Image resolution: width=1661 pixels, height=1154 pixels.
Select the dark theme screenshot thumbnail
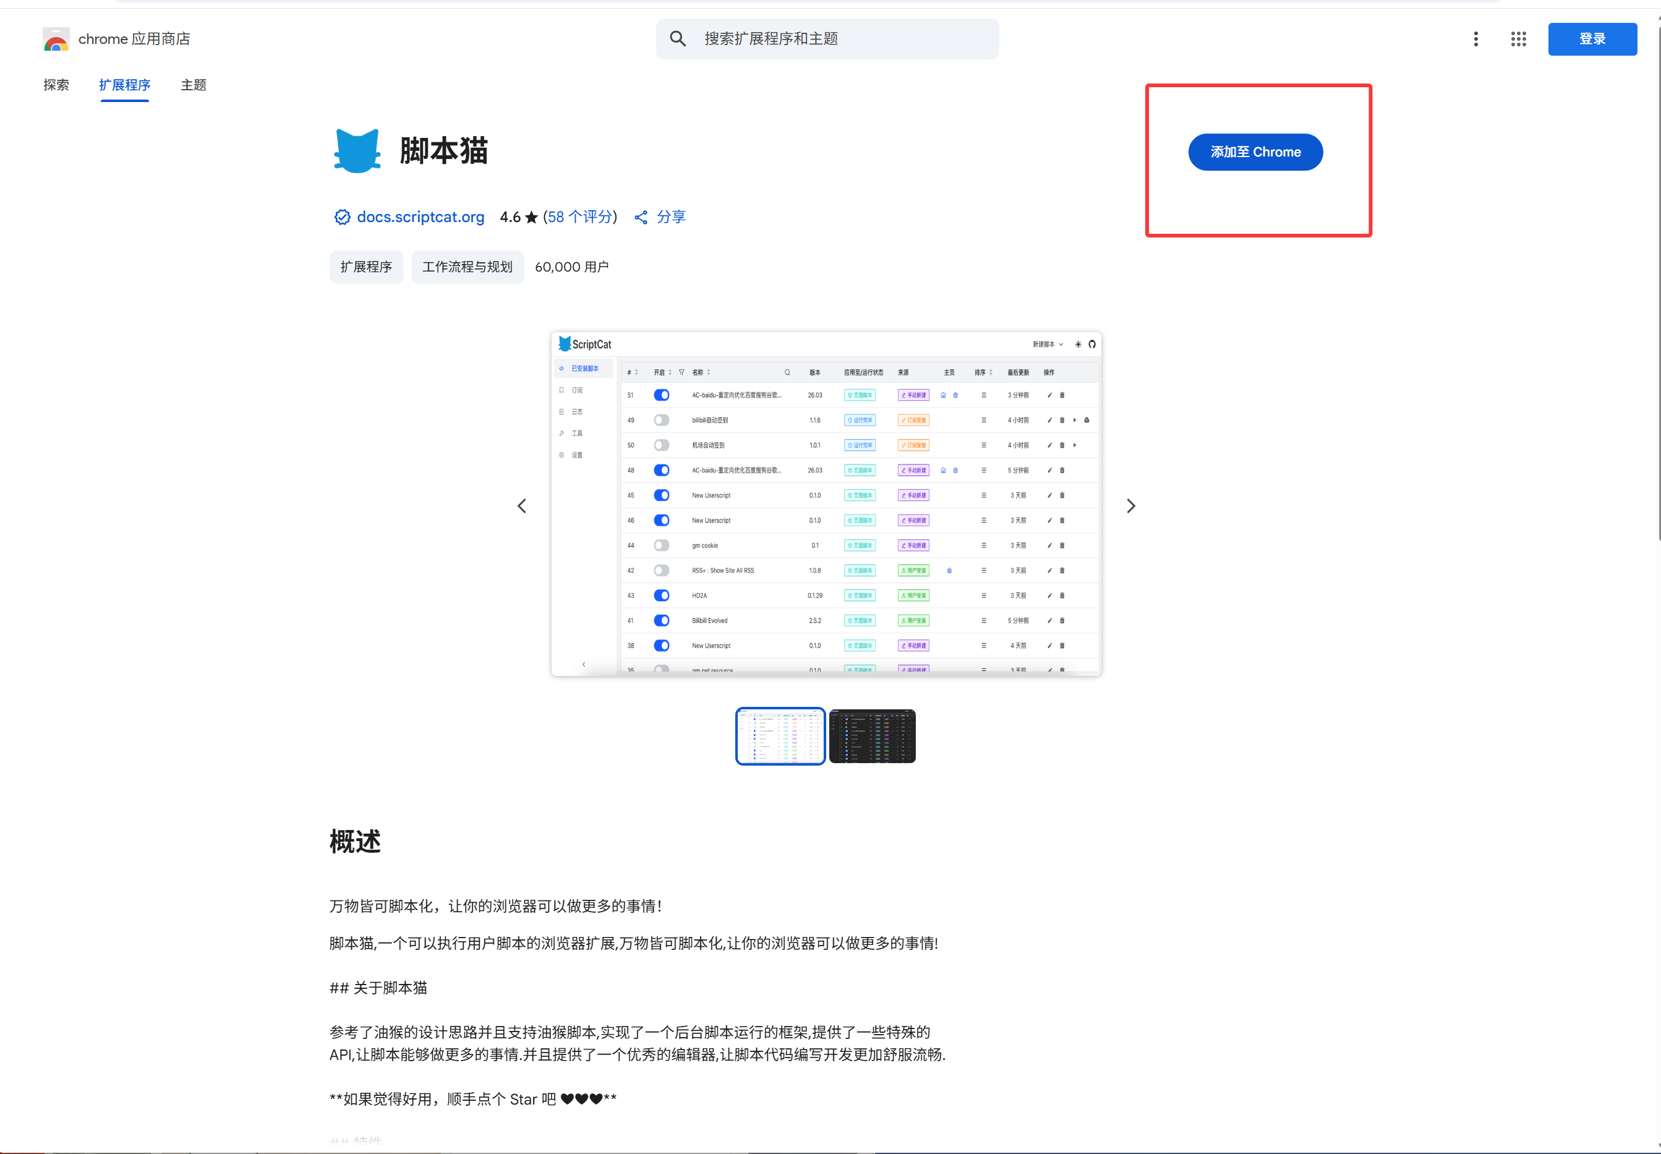(x=872, y=736)
